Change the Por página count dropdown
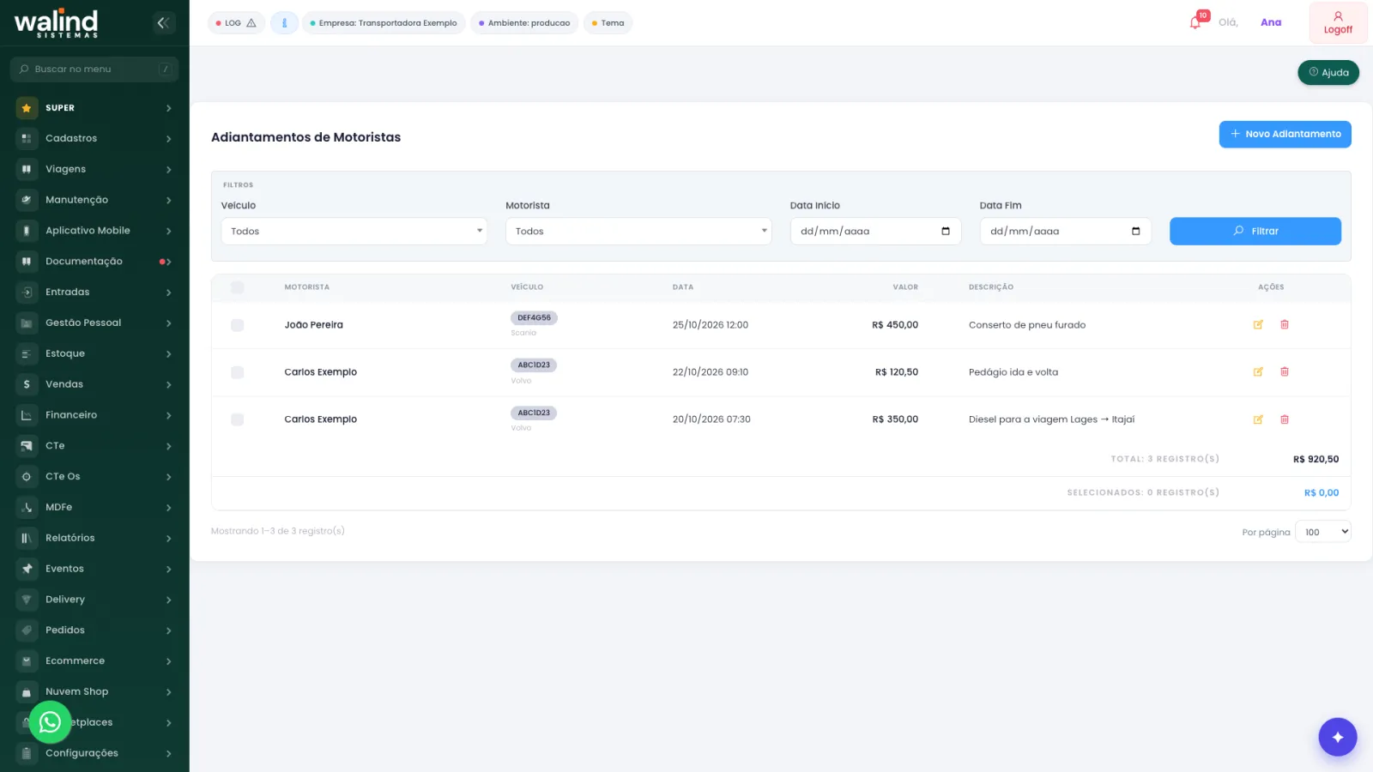 [1322, 532]
